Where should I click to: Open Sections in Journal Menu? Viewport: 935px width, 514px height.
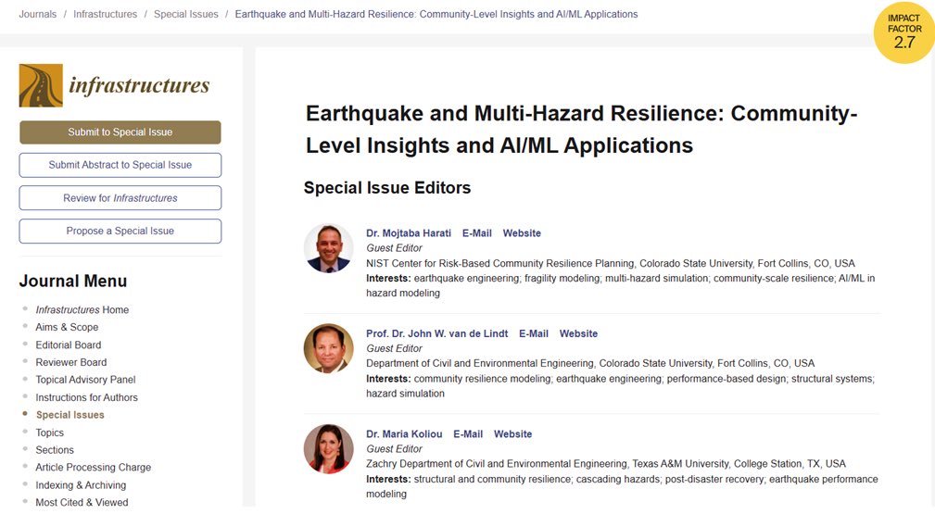55,450
